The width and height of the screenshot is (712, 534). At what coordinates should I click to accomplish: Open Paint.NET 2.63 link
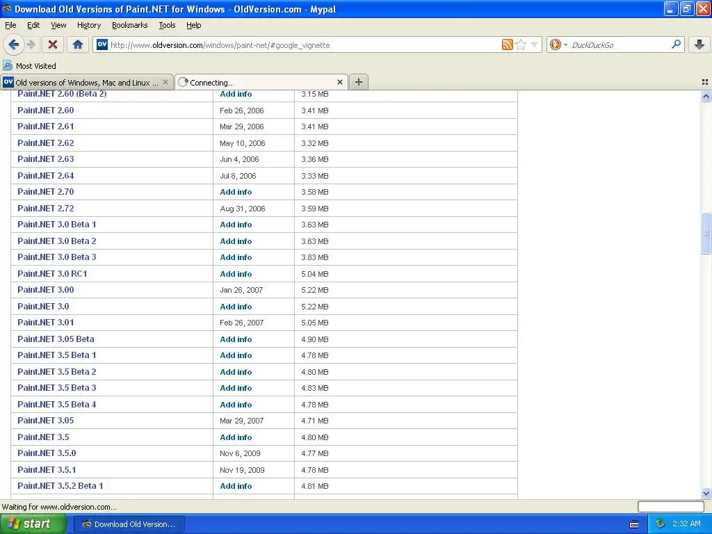coord(46,159)
